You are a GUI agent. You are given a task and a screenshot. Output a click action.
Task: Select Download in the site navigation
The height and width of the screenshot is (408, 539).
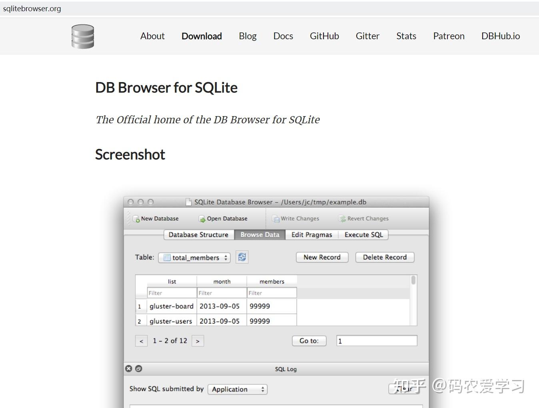click(202, 36)
